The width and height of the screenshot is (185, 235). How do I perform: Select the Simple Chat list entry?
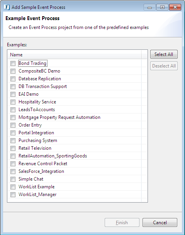tap(31, 179)
